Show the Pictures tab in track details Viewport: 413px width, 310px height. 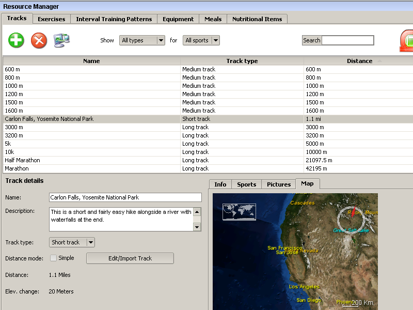coord(279,184)
